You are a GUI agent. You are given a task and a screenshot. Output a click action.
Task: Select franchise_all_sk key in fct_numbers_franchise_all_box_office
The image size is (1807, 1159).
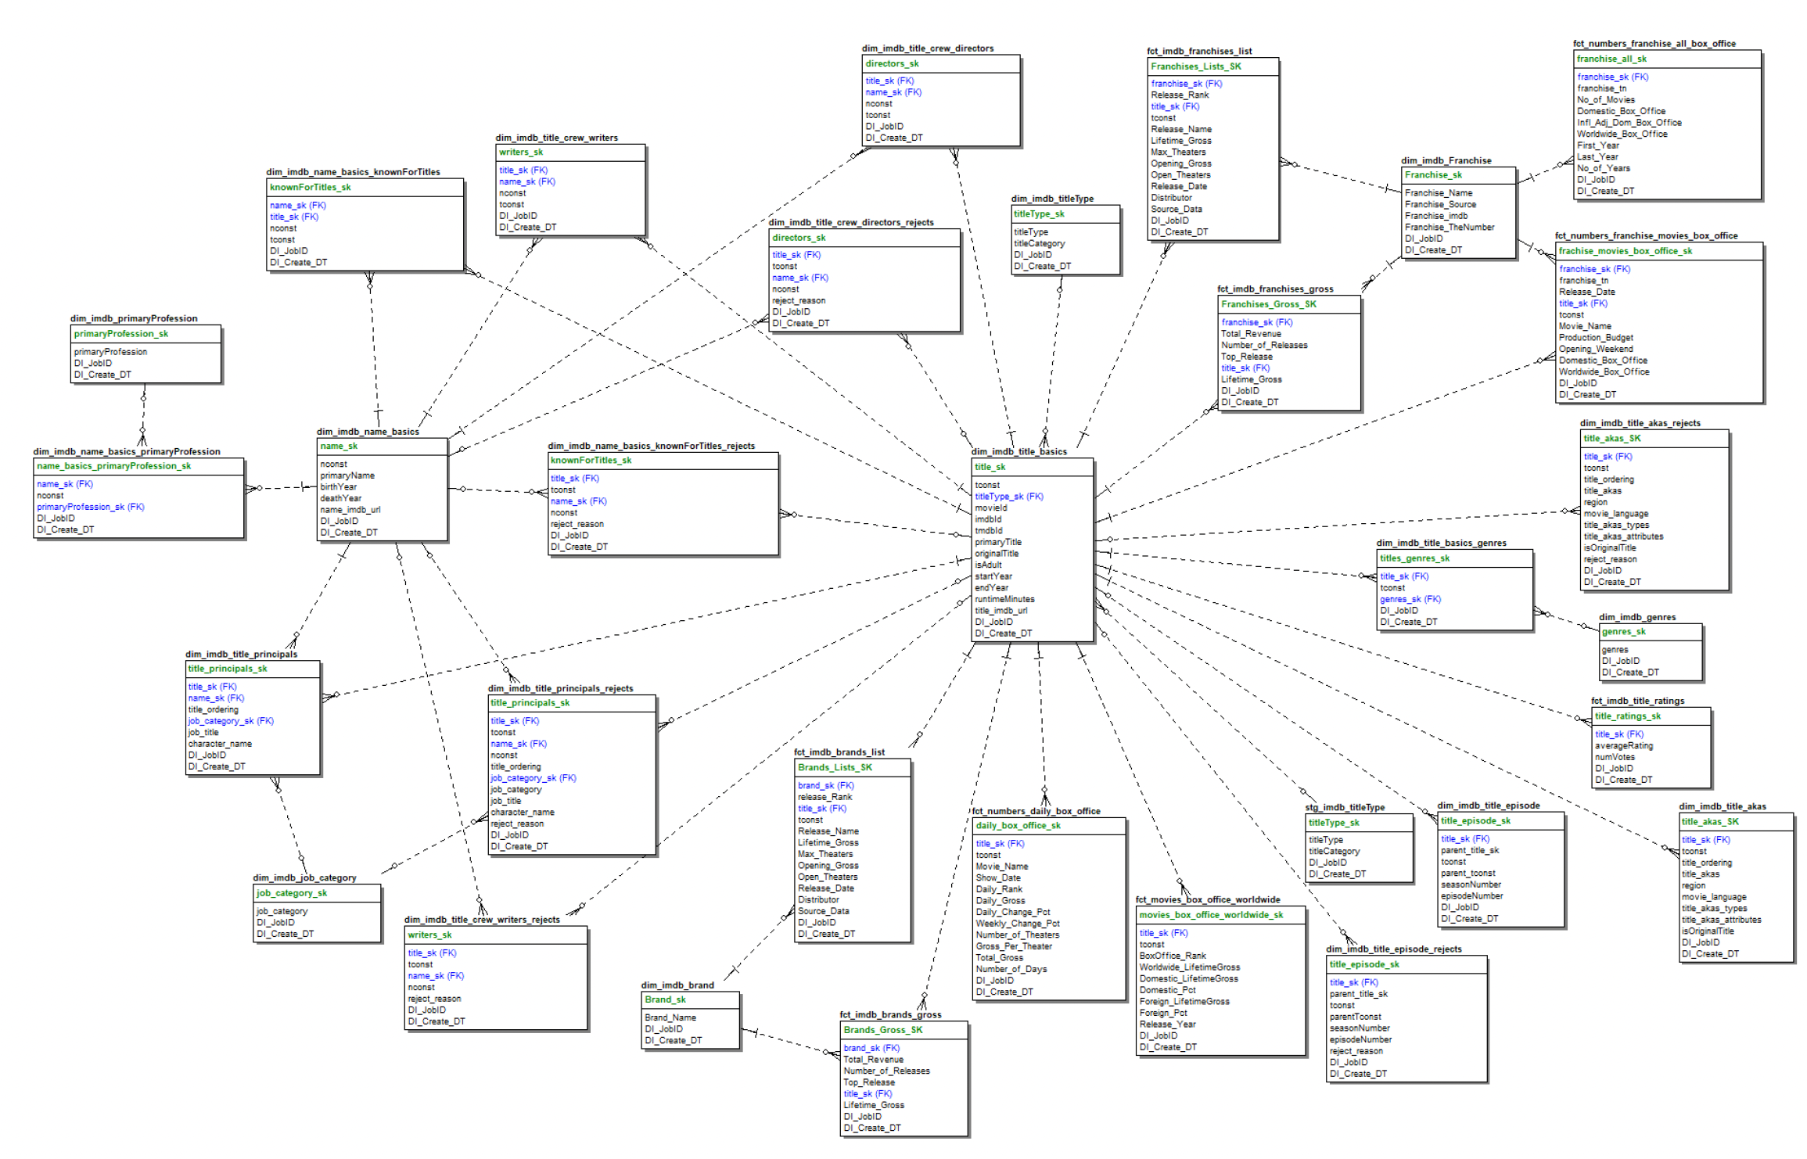(x=1611, y=59)
